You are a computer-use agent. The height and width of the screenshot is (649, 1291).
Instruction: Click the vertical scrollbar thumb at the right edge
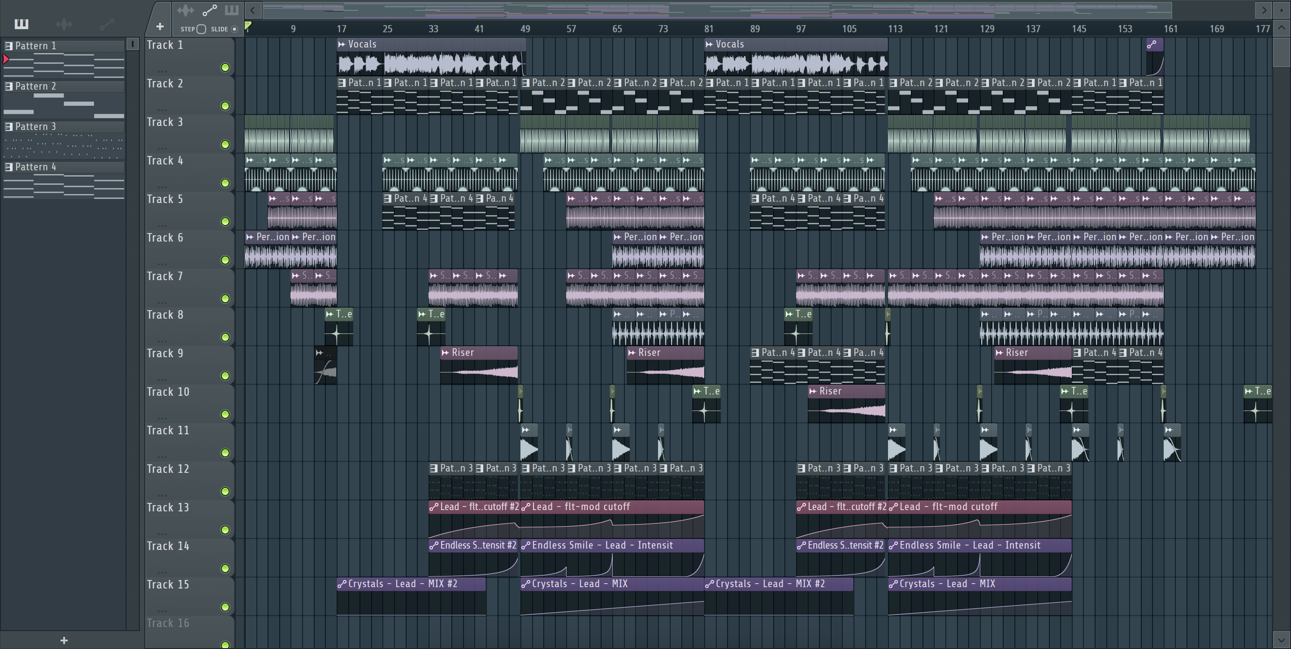click(1282, 52)
